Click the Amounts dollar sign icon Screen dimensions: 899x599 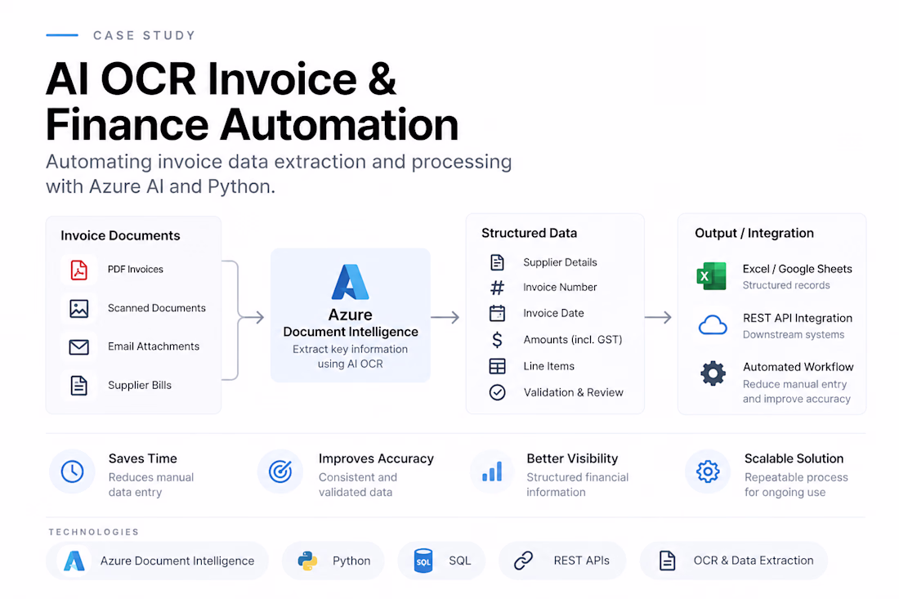pyautogui.click(x=497, y=339)
